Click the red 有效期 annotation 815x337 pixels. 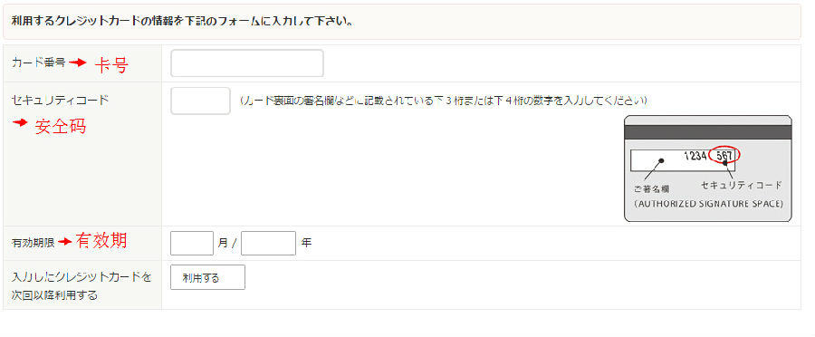101,240
